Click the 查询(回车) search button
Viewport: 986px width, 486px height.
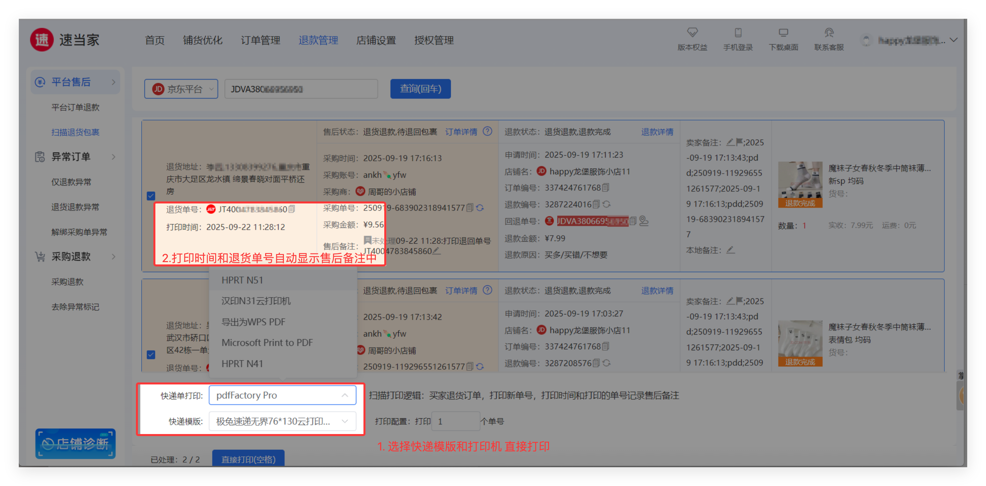420,89
